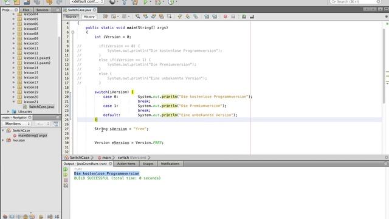Toggle second Navigator filter icon at bottom
This screenshot has height=219, width=389.
pyautogui.click(x=12, y=217)
